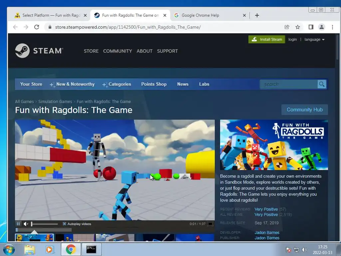Open Chrome side panel icon
This screenshot has height=256, width=341.
(311, 27)
